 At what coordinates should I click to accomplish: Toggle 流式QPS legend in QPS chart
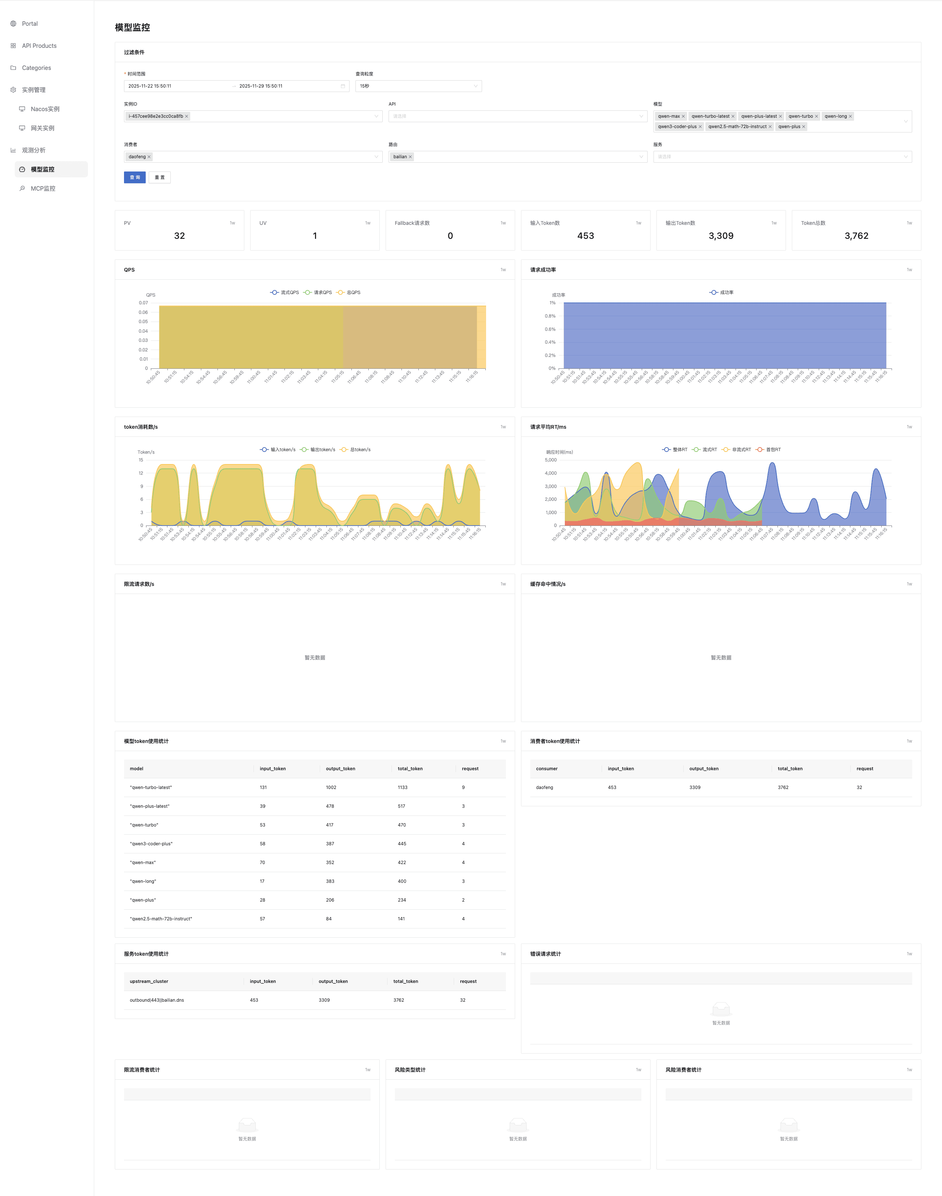(x=284, y=293)
